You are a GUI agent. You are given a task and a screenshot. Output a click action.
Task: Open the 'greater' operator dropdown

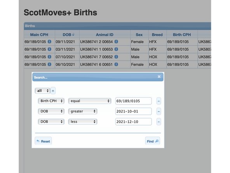point(83,111)
